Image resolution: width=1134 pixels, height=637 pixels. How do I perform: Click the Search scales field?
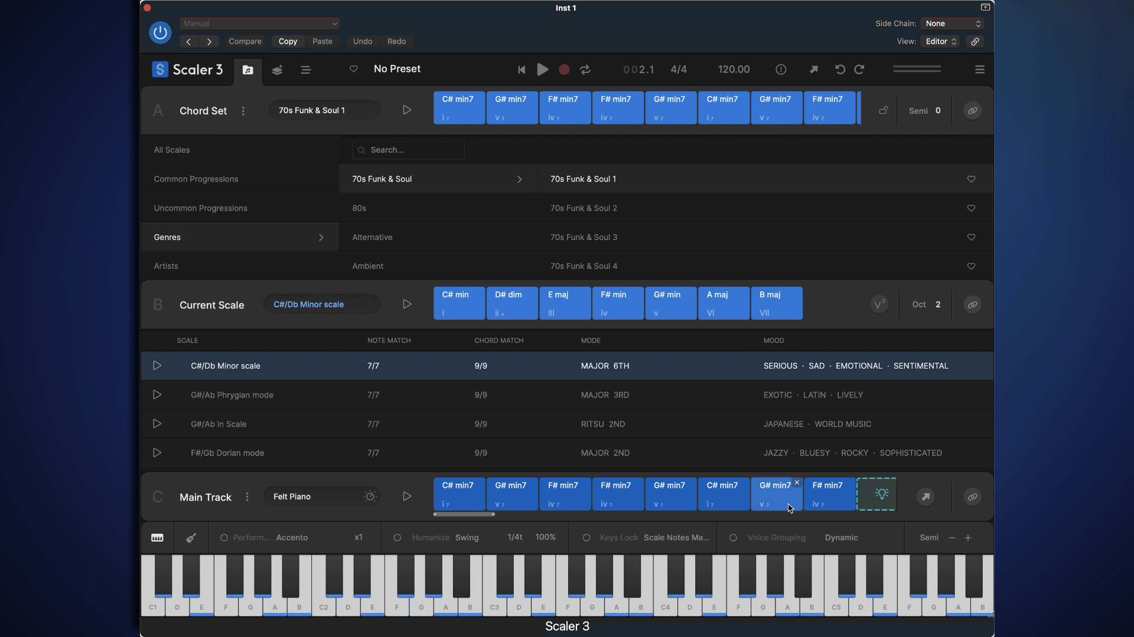[408, 150]
